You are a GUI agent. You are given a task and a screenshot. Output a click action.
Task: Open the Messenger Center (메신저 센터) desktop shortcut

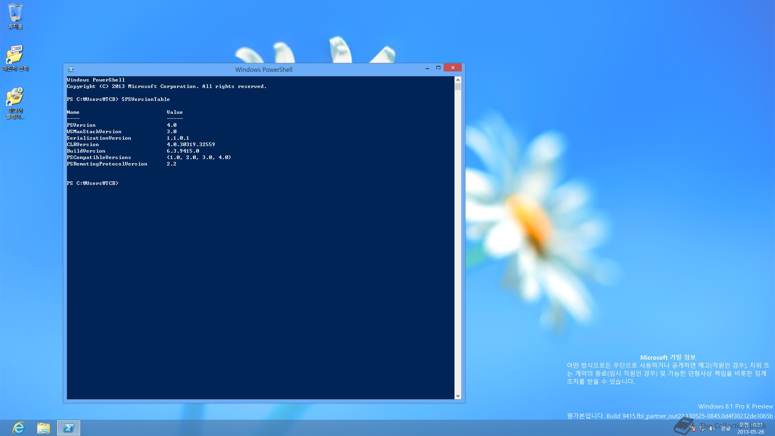tap(15, 58)
